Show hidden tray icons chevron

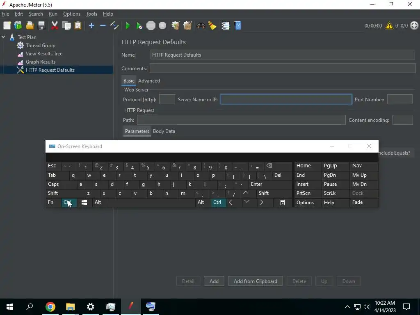(347, 307)
